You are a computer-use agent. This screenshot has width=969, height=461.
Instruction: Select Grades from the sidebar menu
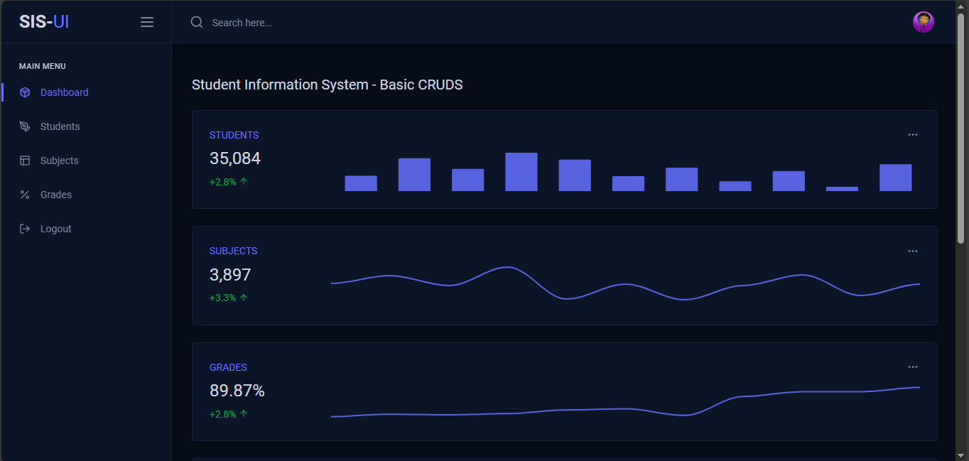(56, 195)
